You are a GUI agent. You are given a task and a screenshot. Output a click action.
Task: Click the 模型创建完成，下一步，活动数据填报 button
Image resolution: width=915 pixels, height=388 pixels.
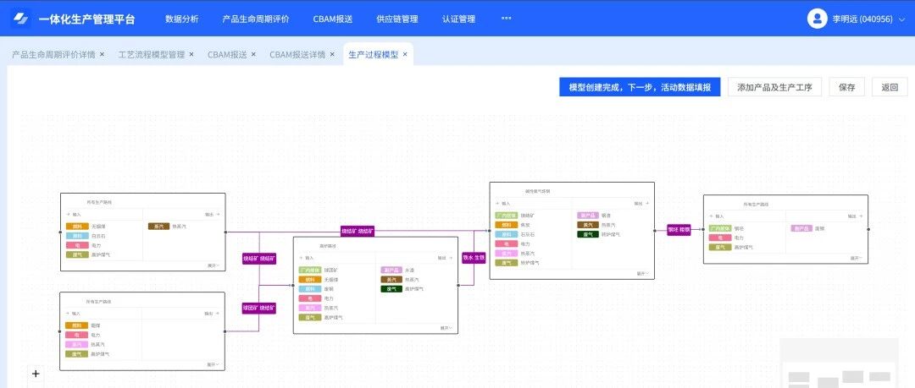(x=640, y=87)
